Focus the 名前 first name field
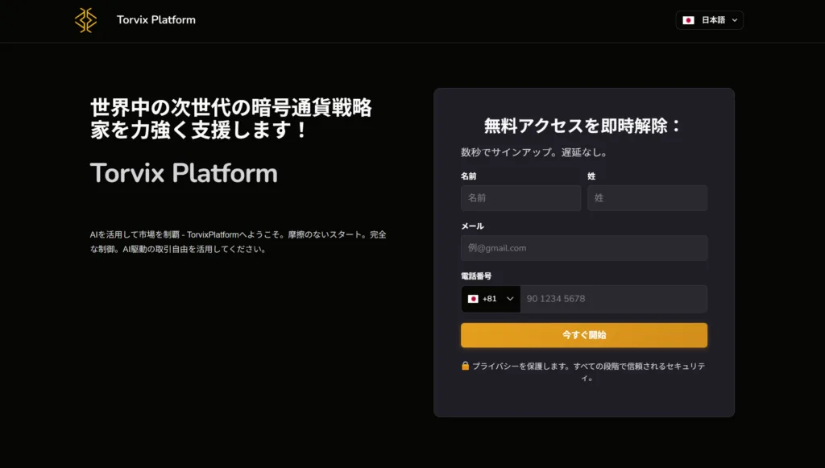This screenshot has height=468, width=825. pos(520,198)
